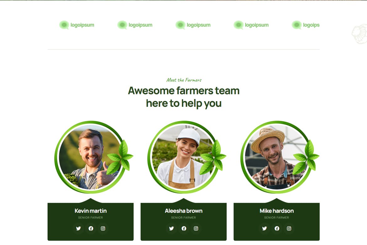Click Aleesha brown's Facebook icon
Viewport: 367px width, 245px height.
[184, 228]
